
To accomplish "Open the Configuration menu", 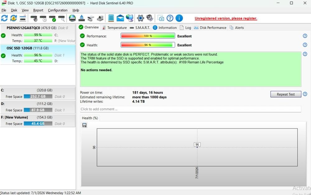I will (x=58, y=10).
